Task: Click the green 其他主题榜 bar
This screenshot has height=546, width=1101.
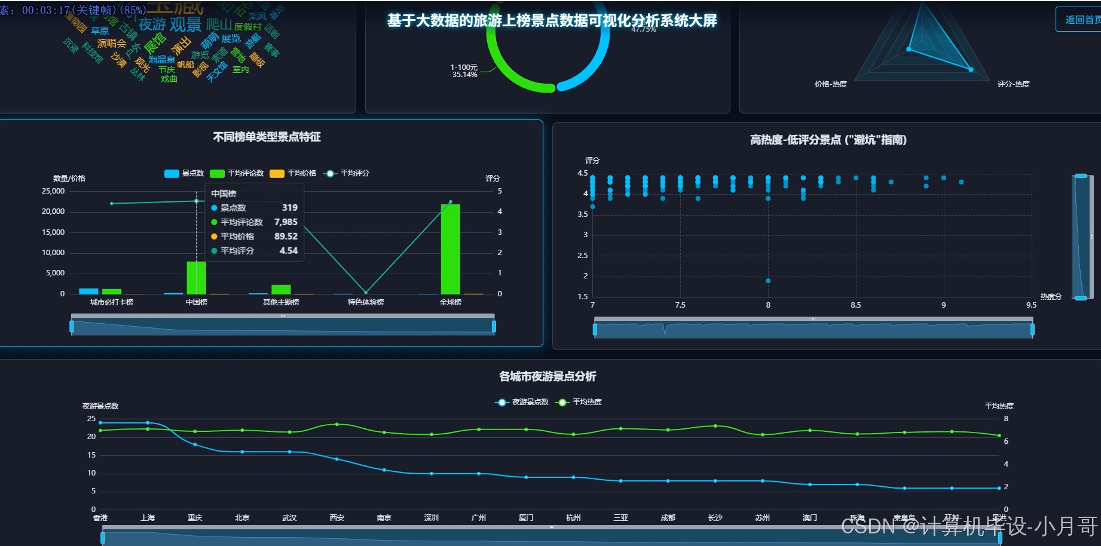Action: 281,290
